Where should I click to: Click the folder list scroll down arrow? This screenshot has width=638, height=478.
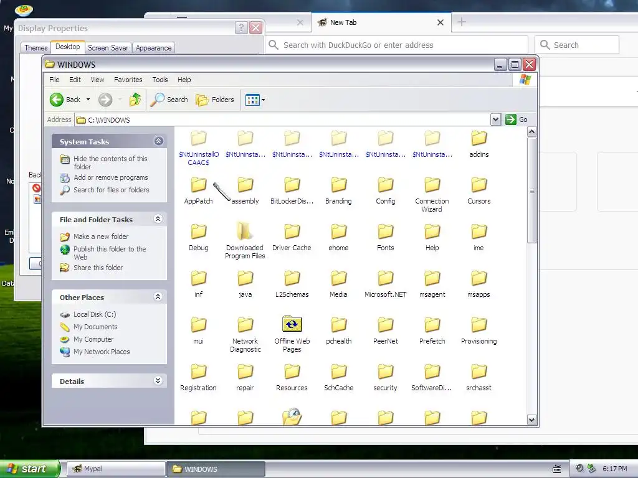pos(531,419)
